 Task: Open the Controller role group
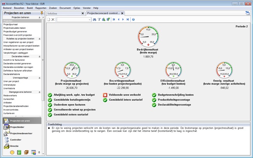[x=22, y=140]
